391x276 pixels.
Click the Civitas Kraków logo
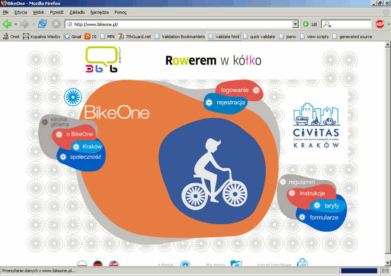click(x=316, y=126)
